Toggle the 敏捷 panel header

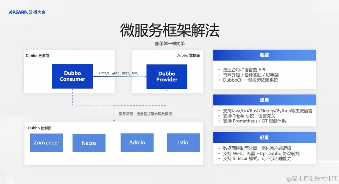click(x=264, y=55)
